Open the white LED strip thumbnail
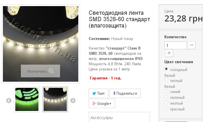 [x=55, y=99]
